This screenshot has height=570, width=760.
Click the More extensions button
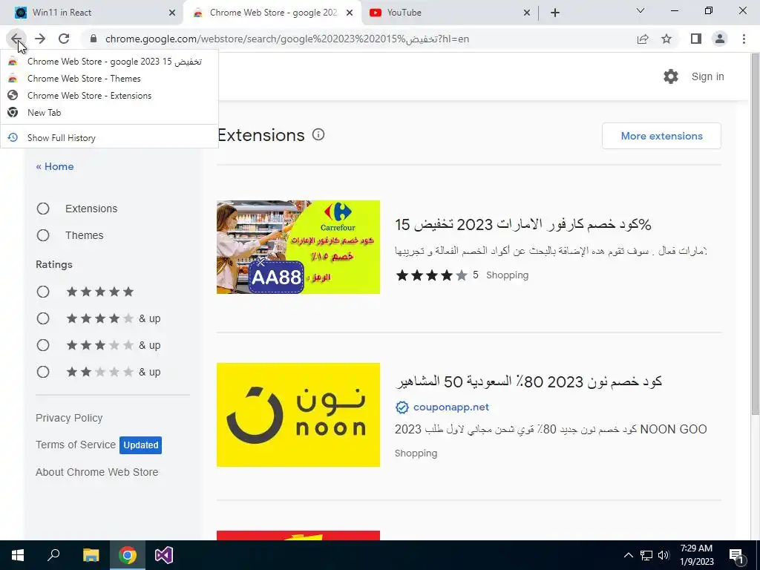tap(661, 136)
